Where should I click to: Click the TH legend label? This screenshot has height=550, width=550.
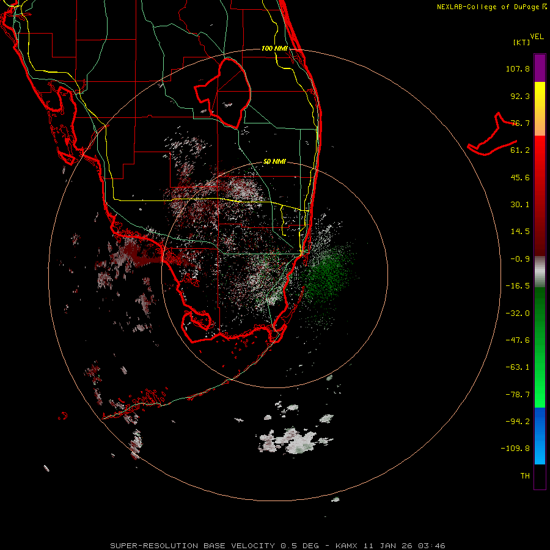tap(525, 476)
